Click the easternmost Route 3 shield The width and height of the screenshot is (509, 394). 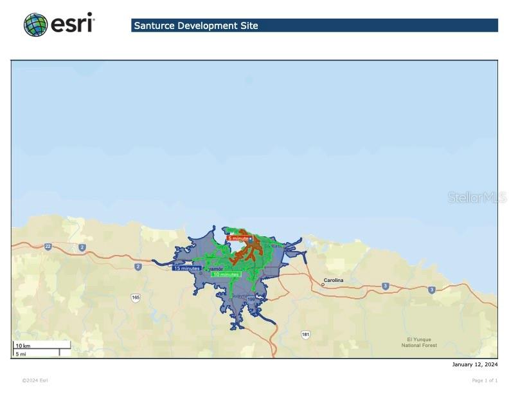[x=431, y=290]
